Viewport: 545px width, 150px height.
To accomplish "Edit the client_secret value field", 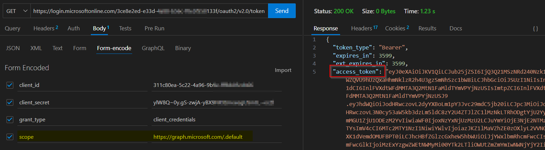I will [216, 102].
